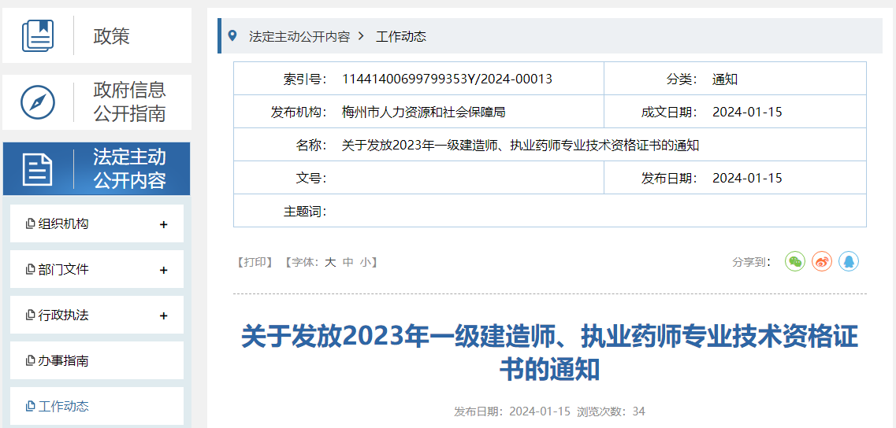Image resolution: width=896 pixels, height=428 pixels.
Task: Set font size to 大
Action: [x=330, y=262]
